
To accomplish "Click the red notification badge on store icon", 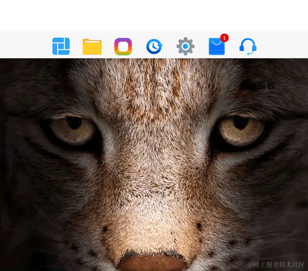I will pos(224,38).
